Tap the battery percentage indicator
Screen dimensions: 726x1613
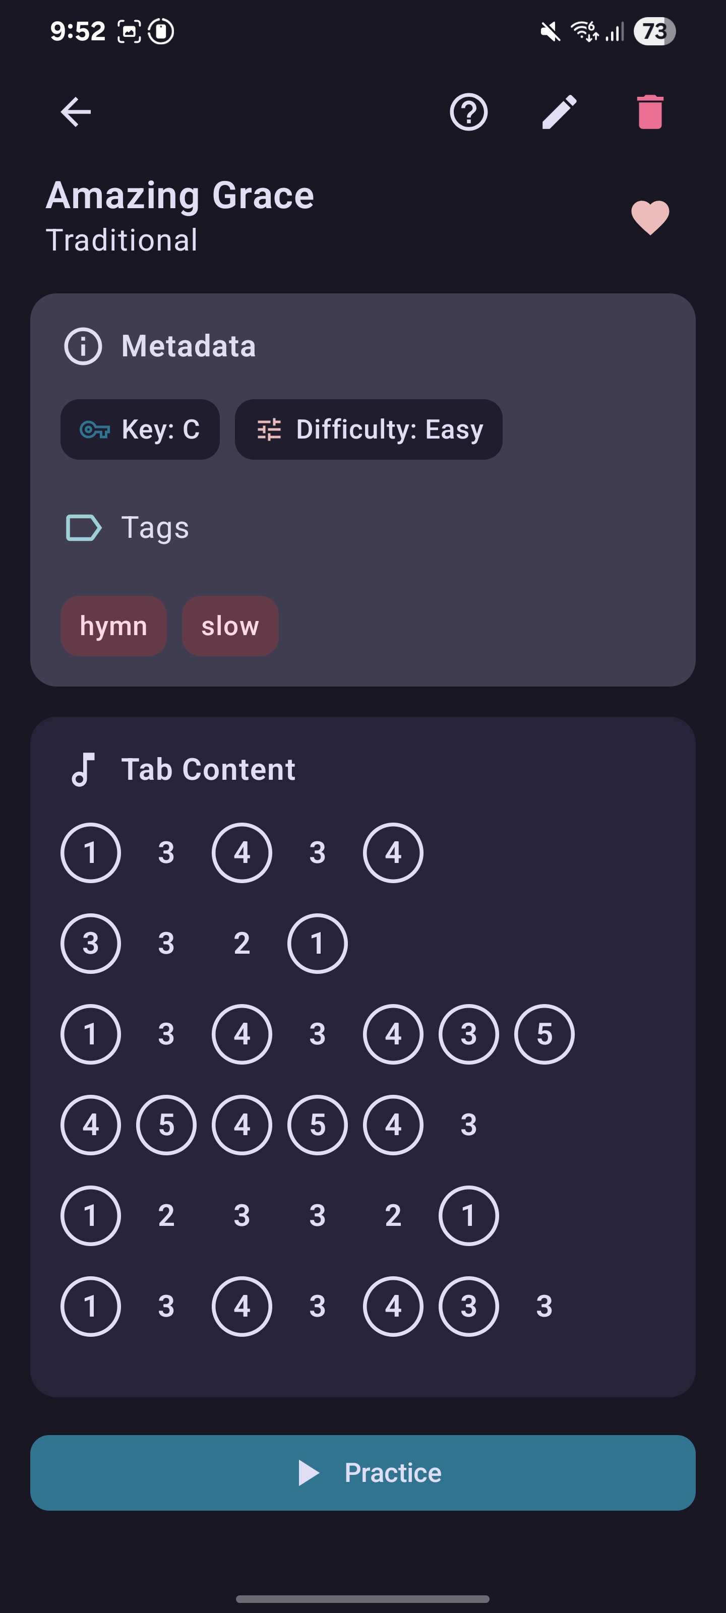point(653,31)
